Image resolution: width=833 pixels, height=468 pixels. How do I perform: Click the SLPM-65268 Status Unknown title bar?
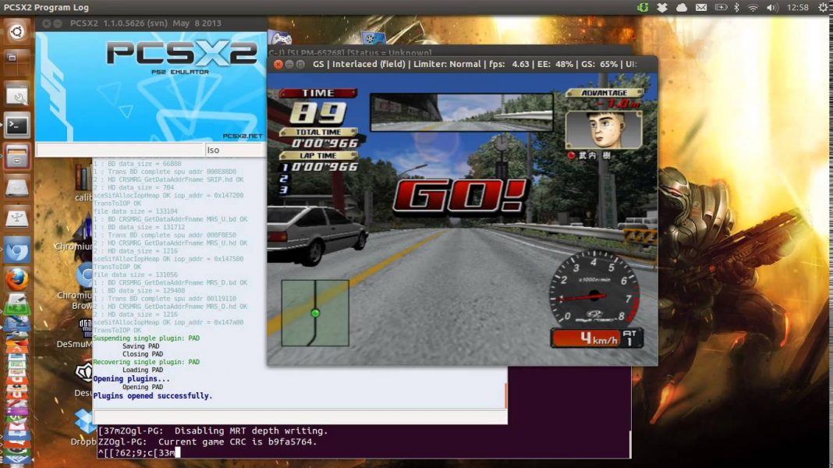click(449, 52)
